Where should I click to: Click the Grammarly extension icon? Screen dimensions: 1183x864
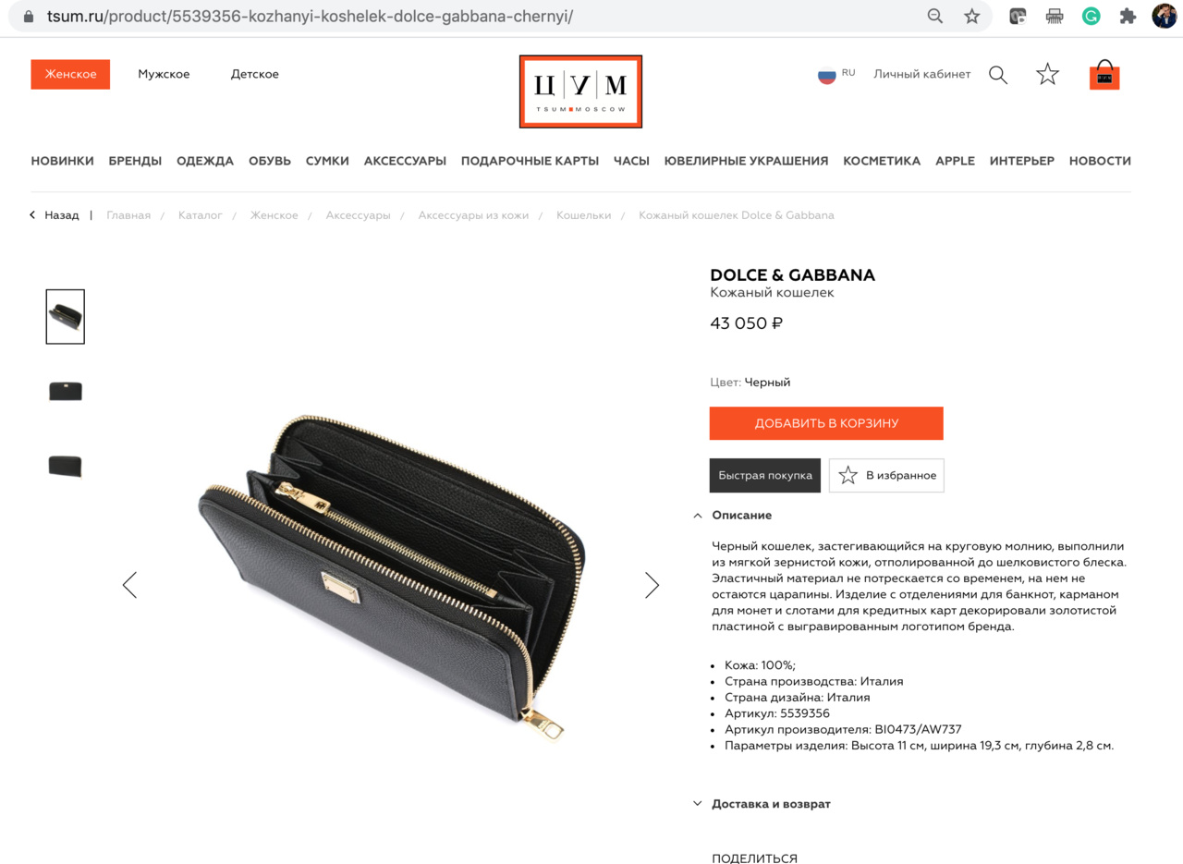(1091, 16)
